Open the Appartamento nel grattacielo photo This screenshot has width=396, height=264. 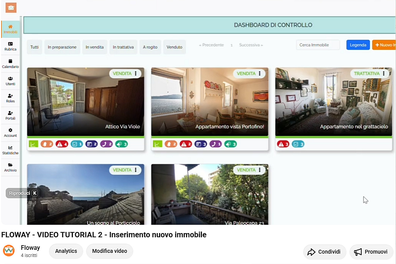(334, 102)
